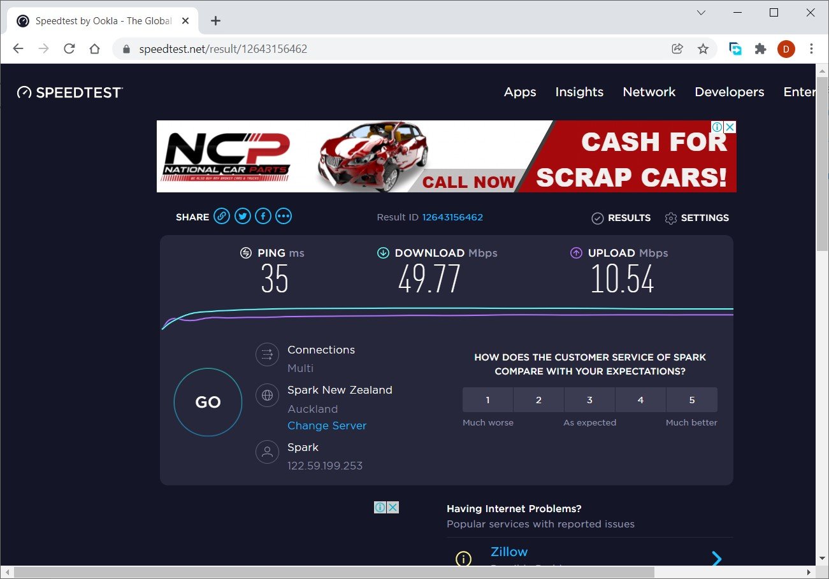
Task: Go to the browser home page
Action: (x=94, y=48)
